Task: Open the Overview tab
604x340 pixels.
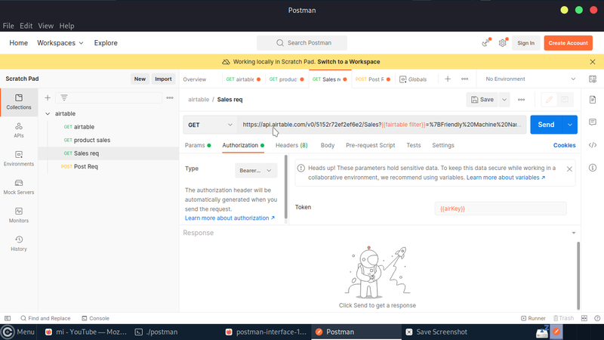Action: coord(195,79)
